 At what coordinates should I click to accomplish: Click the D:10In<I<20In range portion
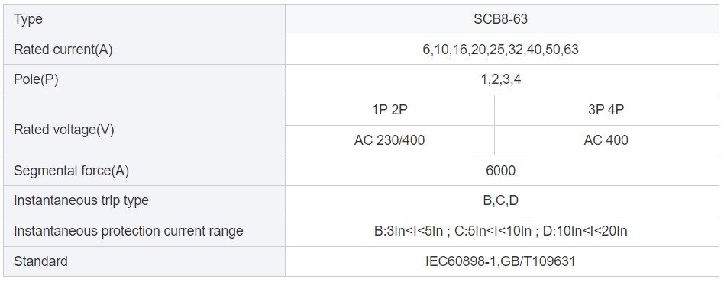click(x=585, y=231)
